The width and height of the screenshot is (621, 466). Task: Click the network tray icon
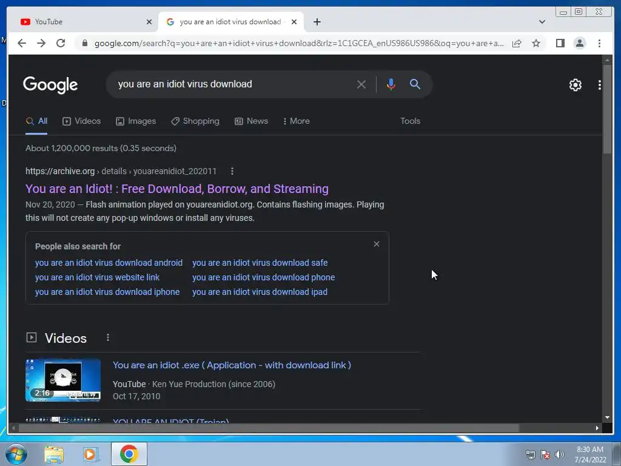(x=530, y=454)
